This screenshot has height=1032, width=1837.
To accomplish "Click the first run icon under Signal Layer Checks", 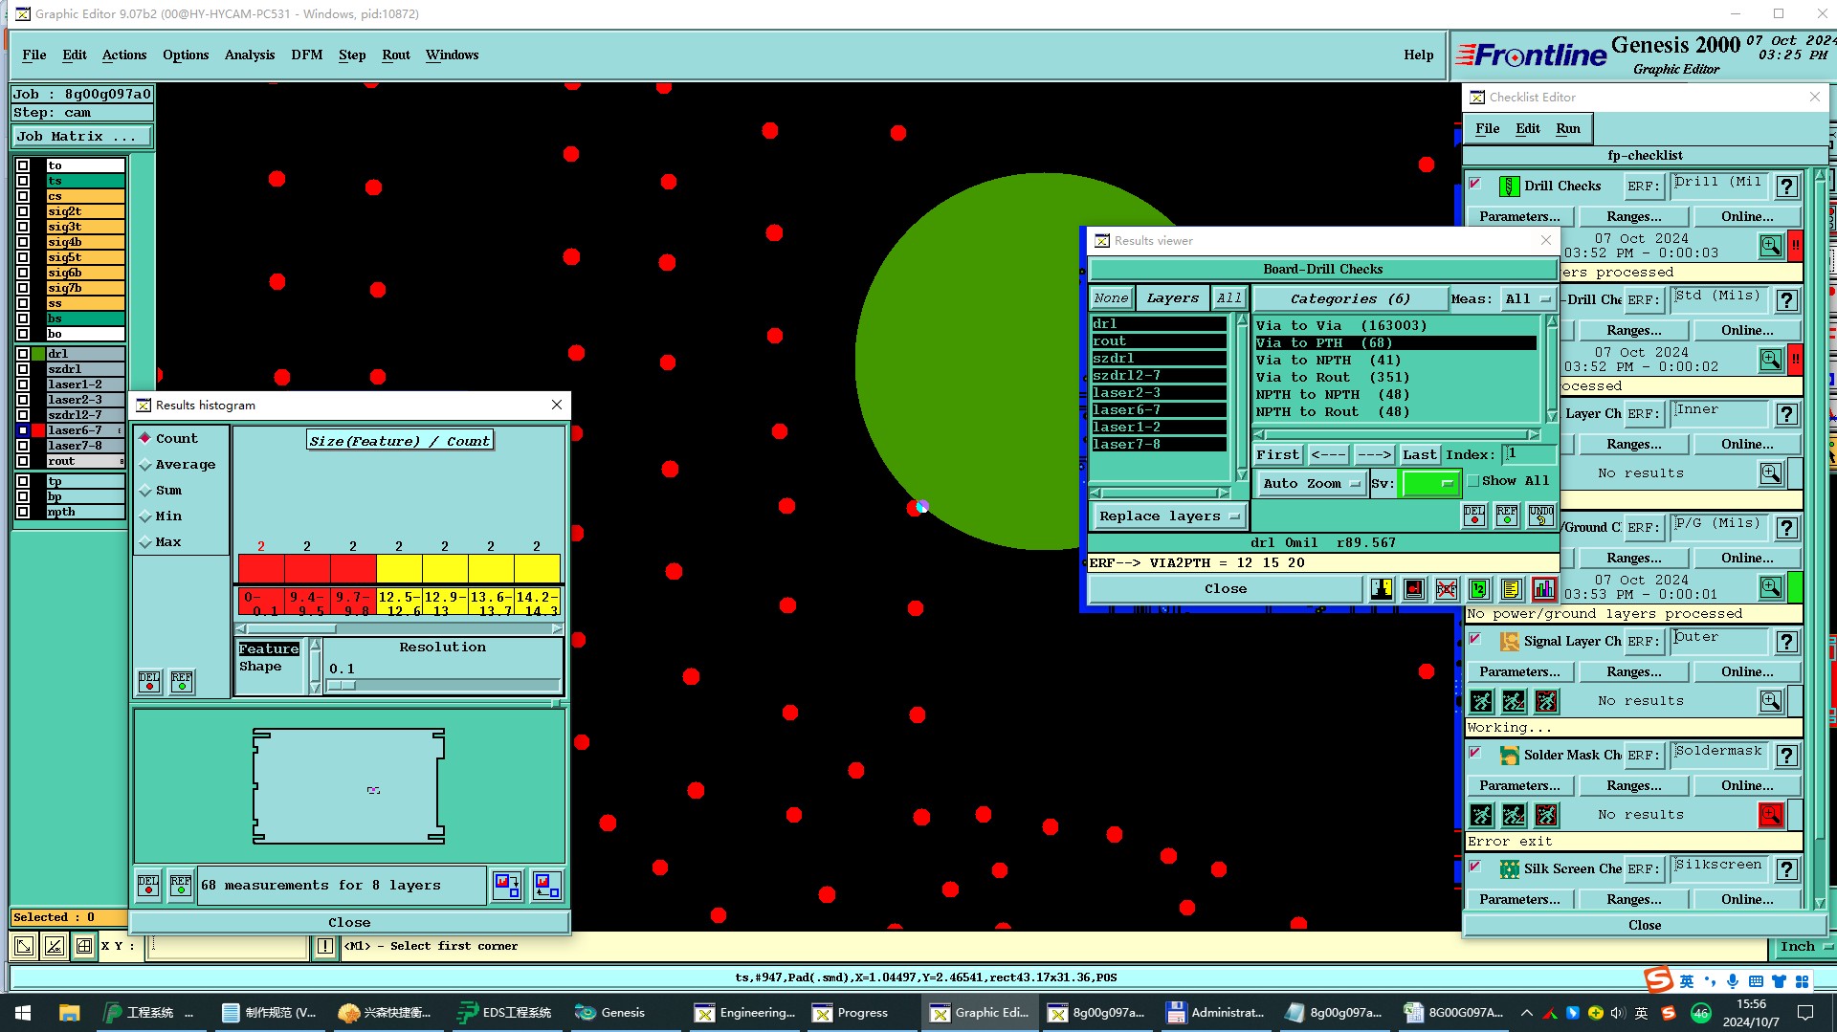I will tap(1481, 701).
